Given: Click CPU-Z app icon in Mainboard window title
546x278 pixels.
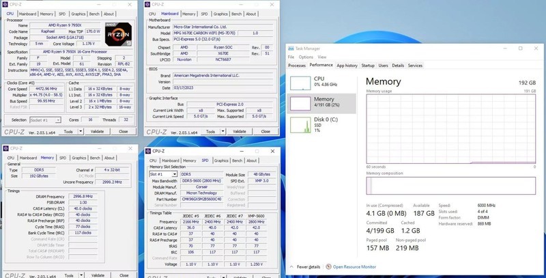Looking at the screenshot, I should 147,5.
